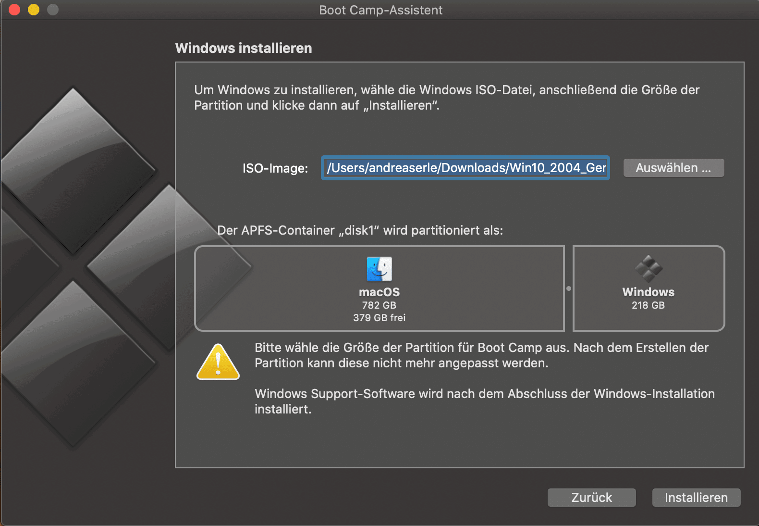Click the Finder icon in macOS partition

click(379, 269)
